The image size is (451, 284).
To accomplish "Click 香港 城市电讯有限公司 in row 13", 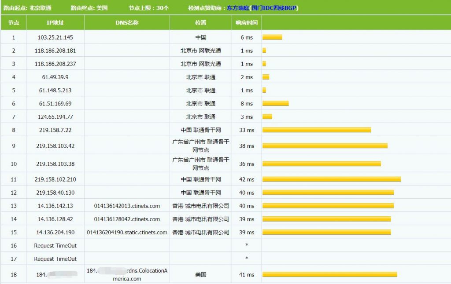I will click(201, 206).
